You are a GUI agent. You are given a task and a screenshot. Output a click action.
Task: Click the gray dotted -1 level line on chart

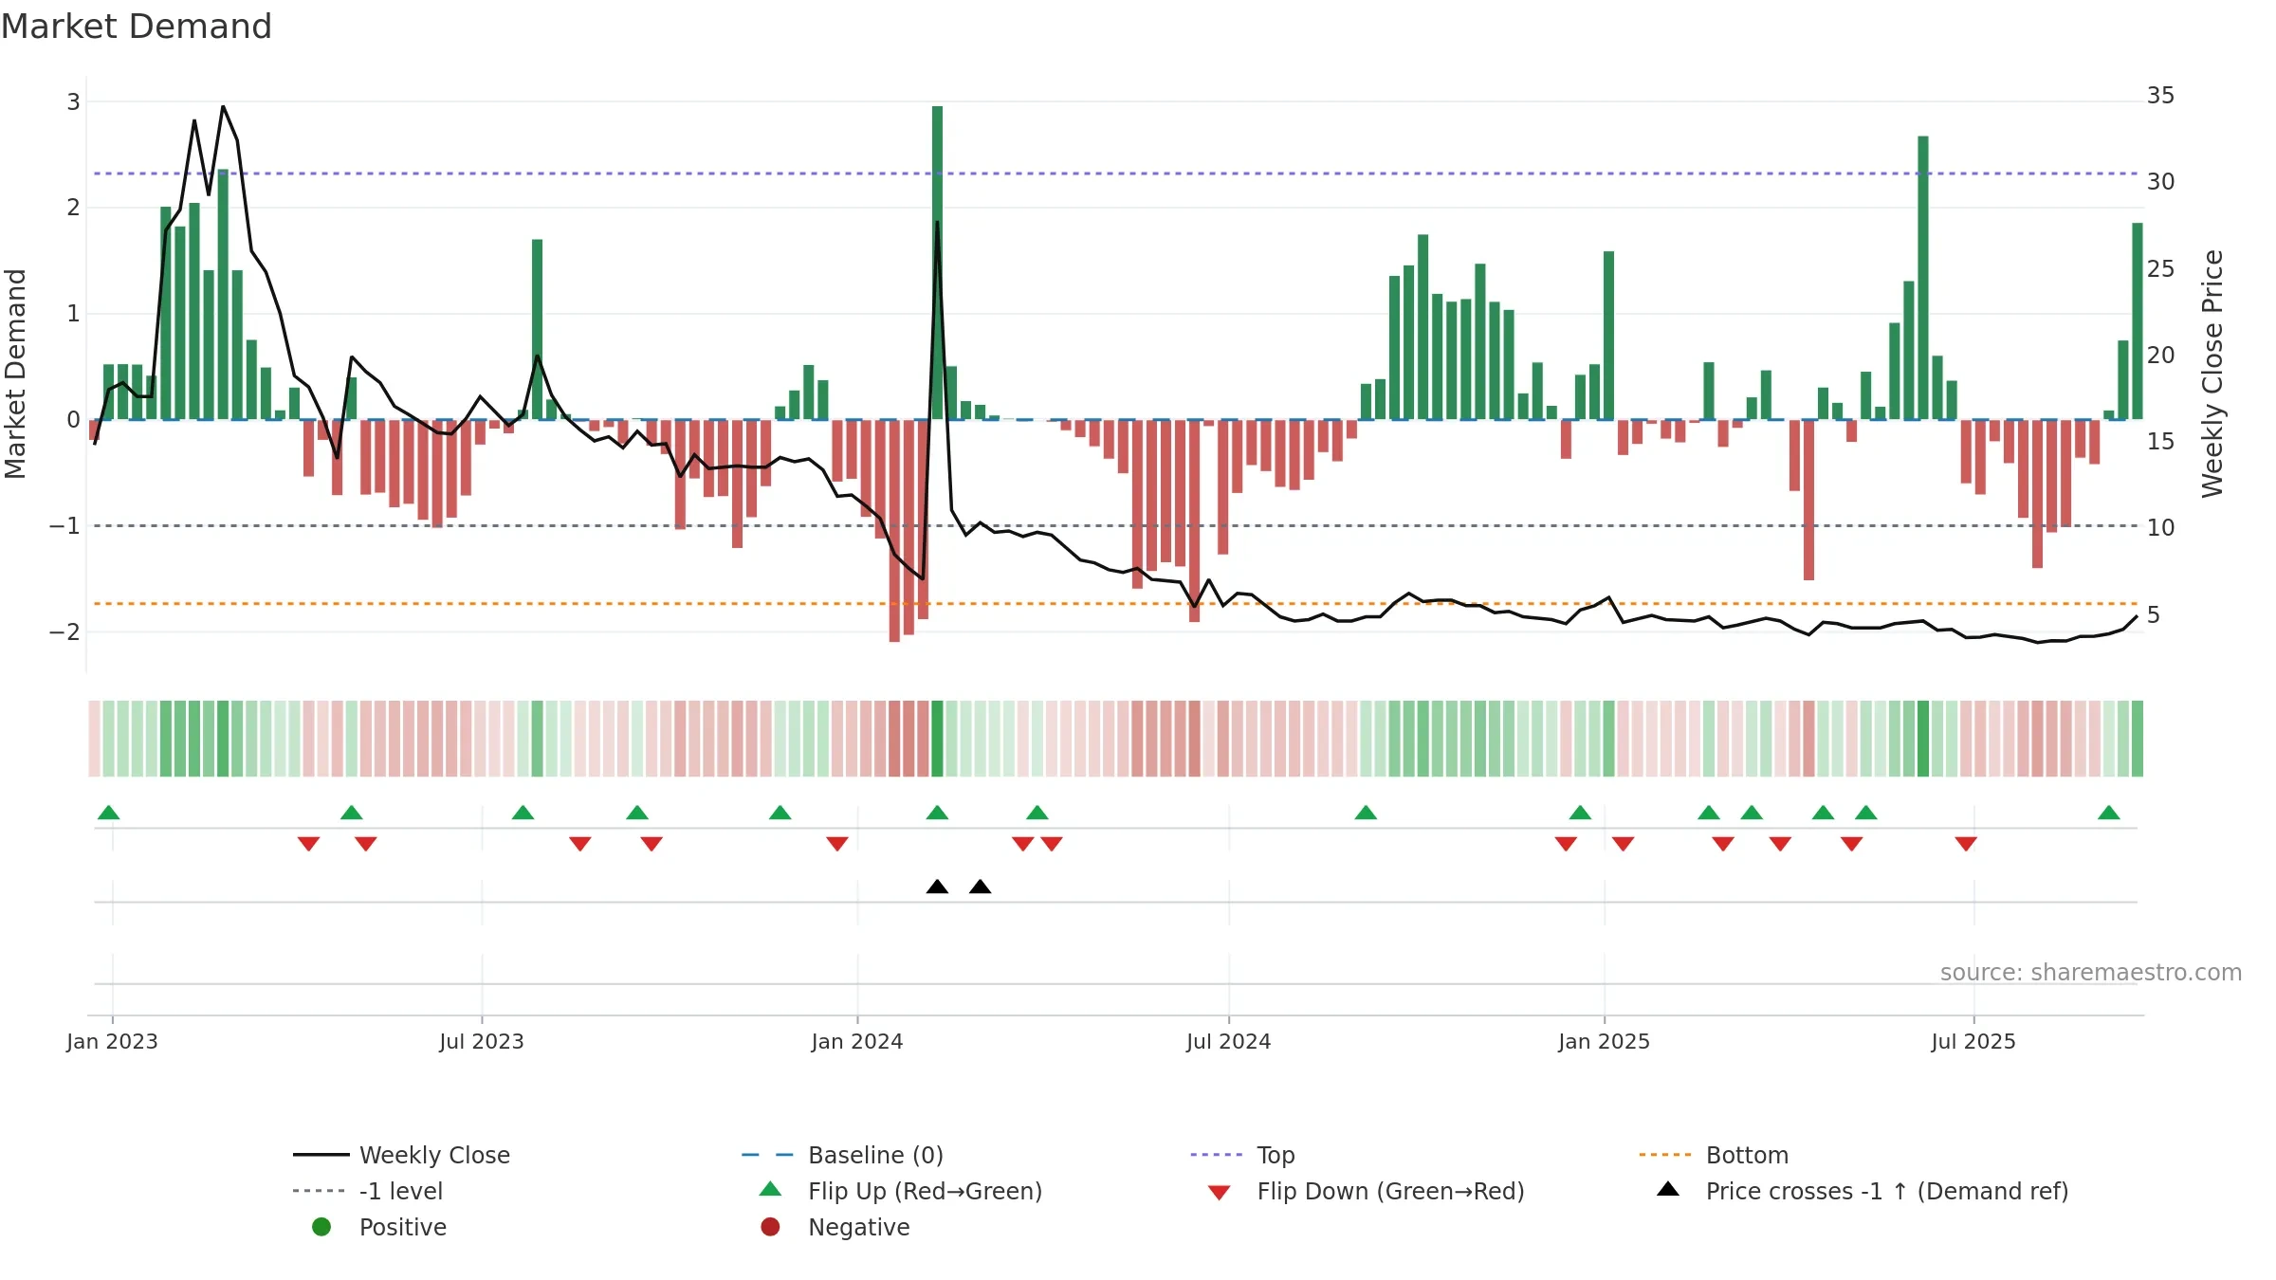(1115, 525)
